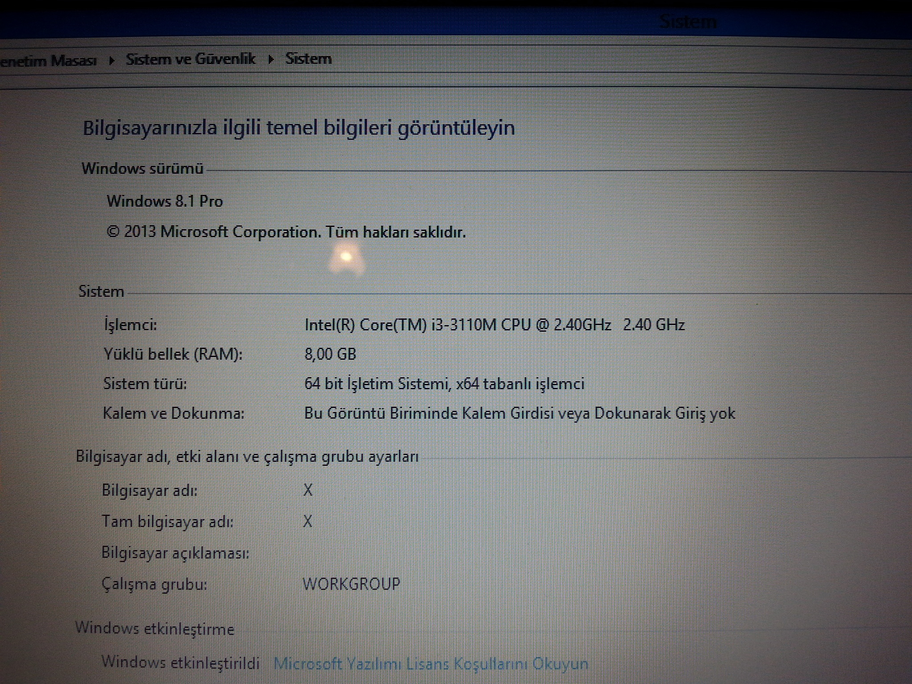Click the 'Windows etkinleştirme' section heading
The width and height of the screenshot is (912, 684).
tap(155, 629)
